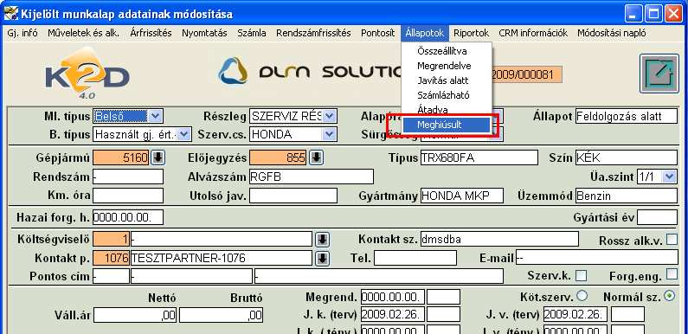Click the Alvázszám field RGFB
688x334 pixels.
point(311,177)
